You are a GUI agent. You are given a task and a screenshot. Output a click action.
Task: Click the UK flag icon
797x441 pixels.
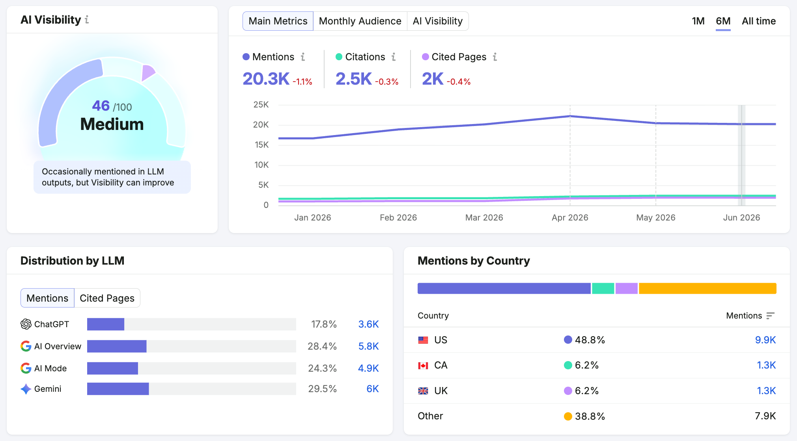(423, 391)
